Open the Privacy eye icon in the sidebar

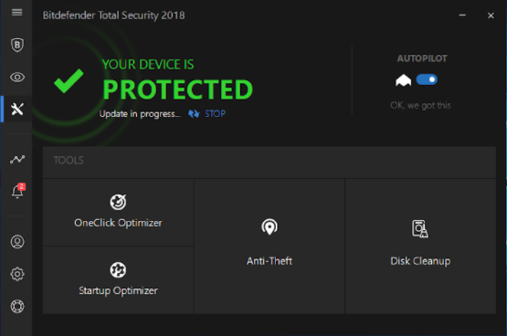pos(17,78)
